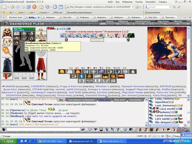Open the Дополнения add-ons link
Screen dimensions: 192x144
[152, 12]
